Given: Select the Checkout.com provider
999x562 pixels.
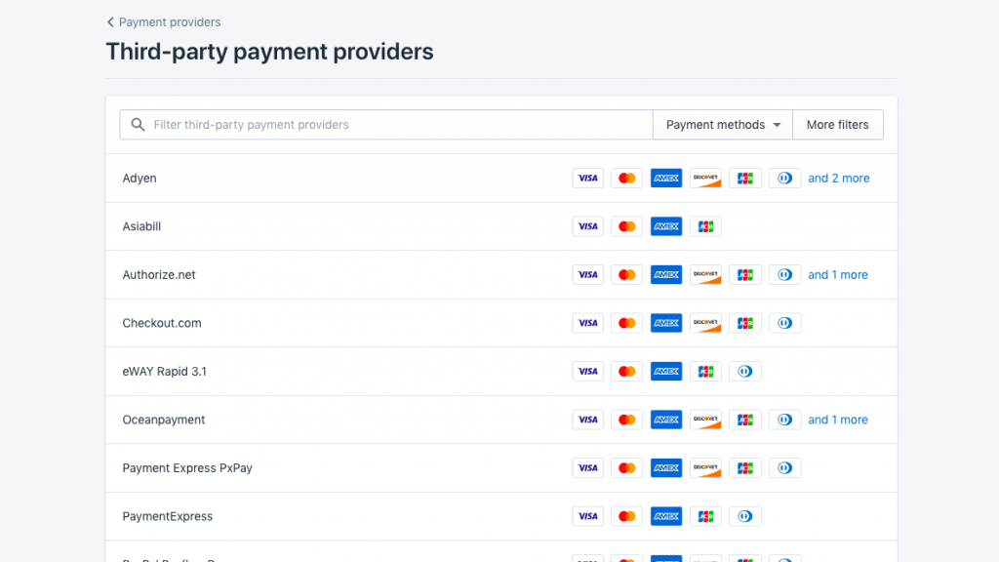Looking at the screenshot, I should click(501, 324).
